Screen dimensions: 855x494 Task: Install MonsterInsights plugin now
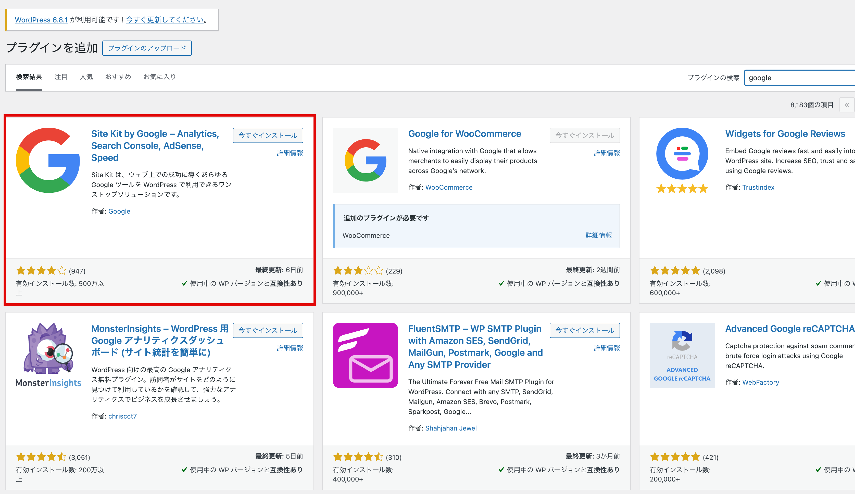268,330
